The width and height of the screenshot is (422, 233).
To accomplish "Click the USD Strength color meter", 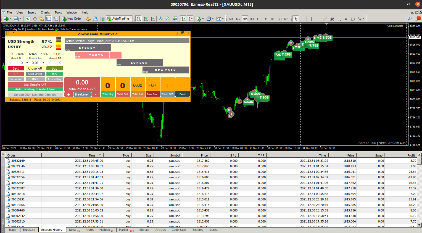I will point(59,43).
